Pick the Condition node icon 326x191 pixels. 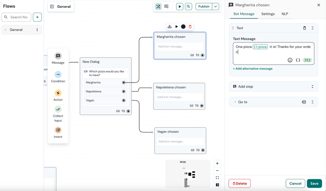58,74
